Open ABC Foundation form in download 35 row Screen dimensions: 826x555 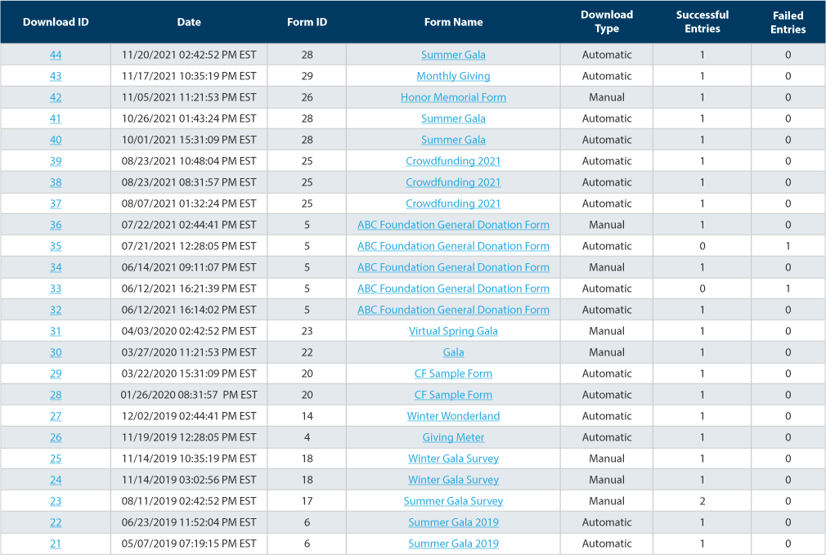(x=453, y=246)
